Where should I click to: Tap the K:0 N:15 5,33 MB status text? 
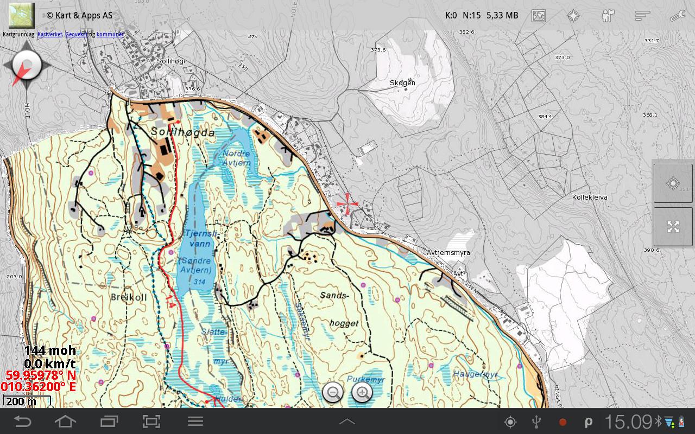tap(482, 15)
